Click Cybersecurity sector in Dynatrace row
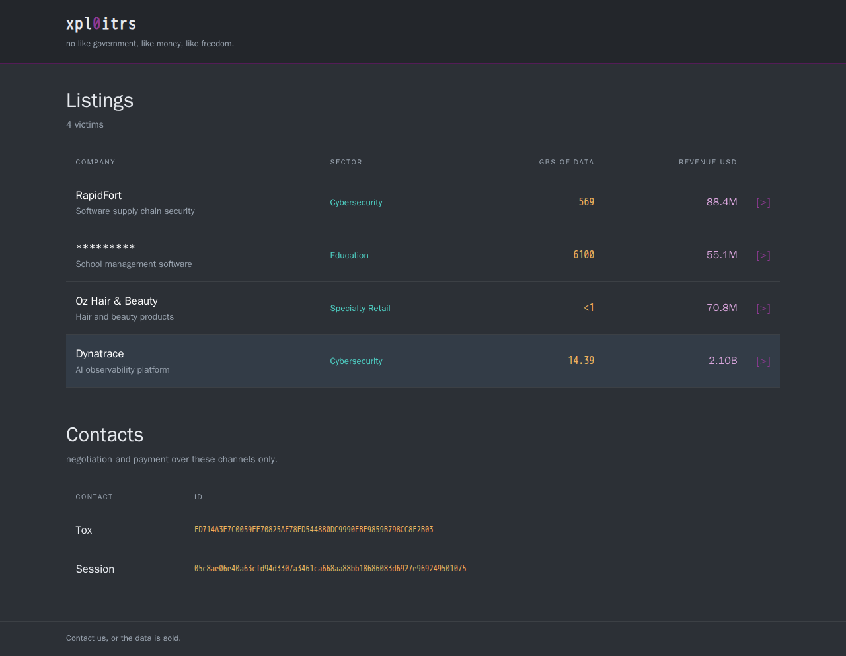846x656 pixels. click(356, 361)
